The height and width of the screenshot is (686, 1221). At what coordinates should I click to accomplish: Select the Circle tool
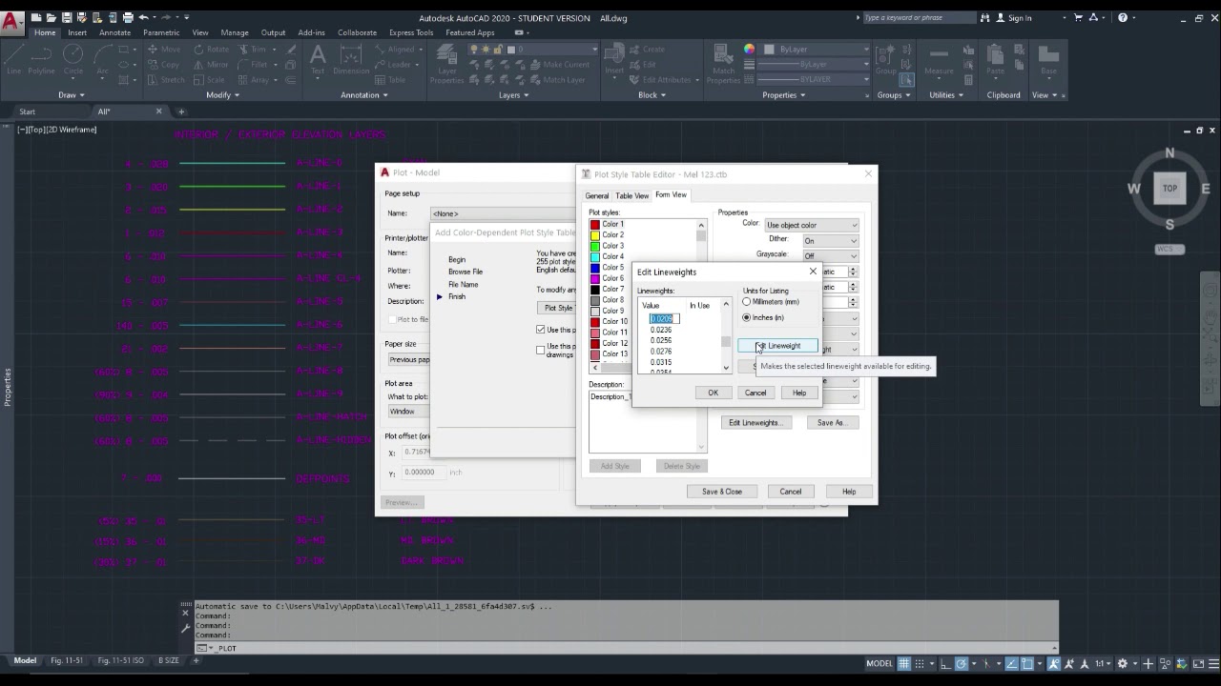[73, 57]
